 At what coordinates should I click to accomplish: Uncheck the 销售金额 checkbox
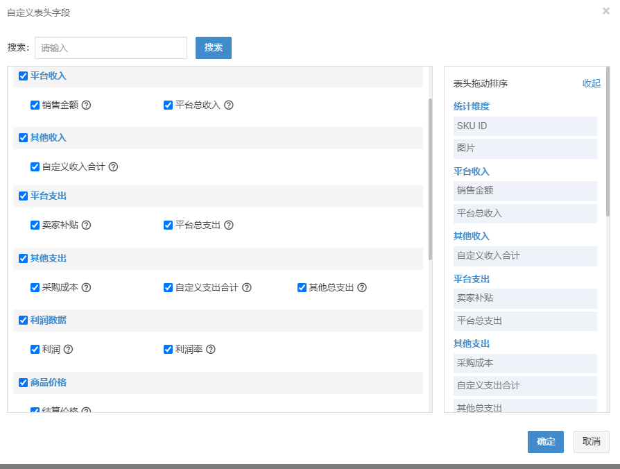(35, 105)
